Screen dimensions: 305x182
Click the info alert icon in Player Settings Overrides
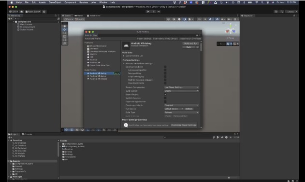click(x=126, y=125)
